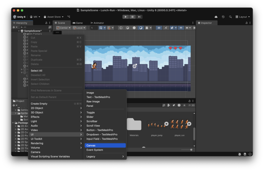
Task: Choose Select All in context menu
Action: [x=37, y=71]
